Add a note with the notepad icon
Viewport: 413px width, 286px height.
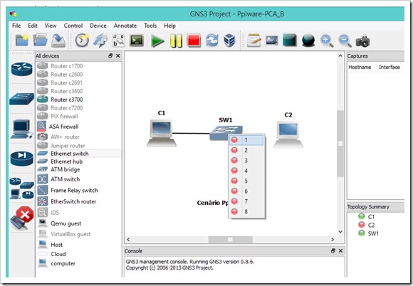click(x=254, y=41)
